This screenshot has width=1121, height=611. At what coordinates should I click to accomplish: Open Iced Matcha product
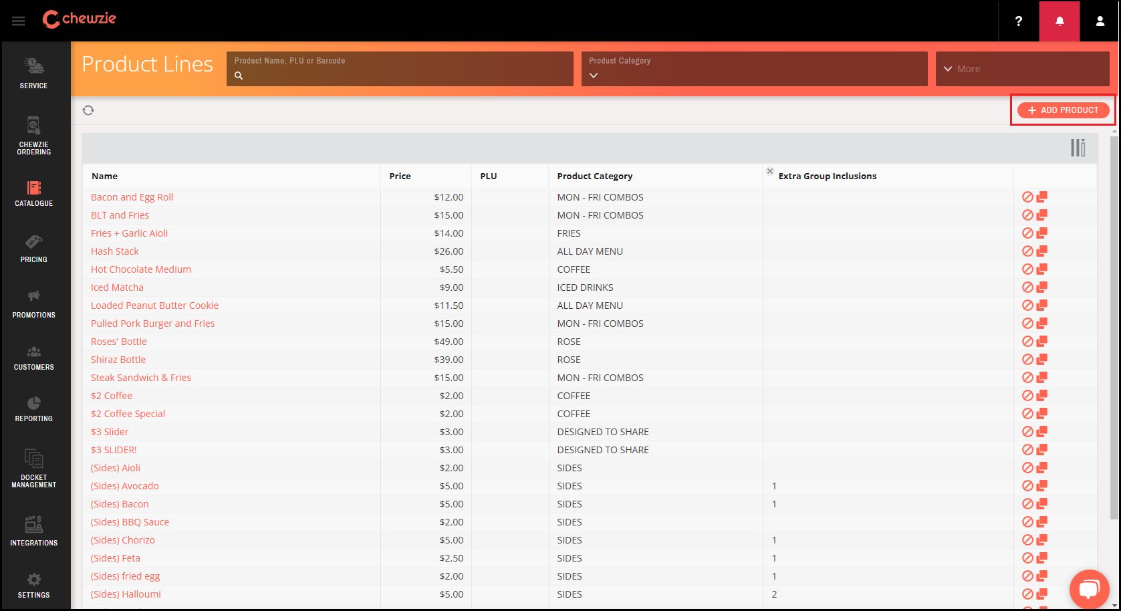(x=117, y=287)
